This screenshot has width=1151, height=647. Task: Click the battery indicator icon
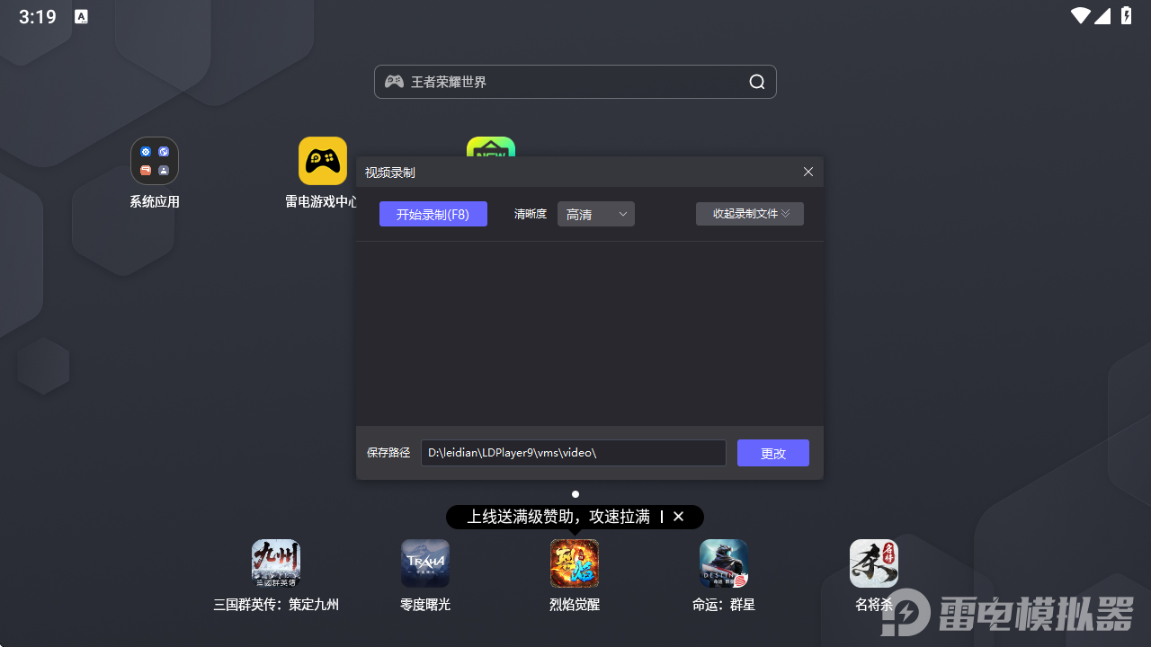1125,15
